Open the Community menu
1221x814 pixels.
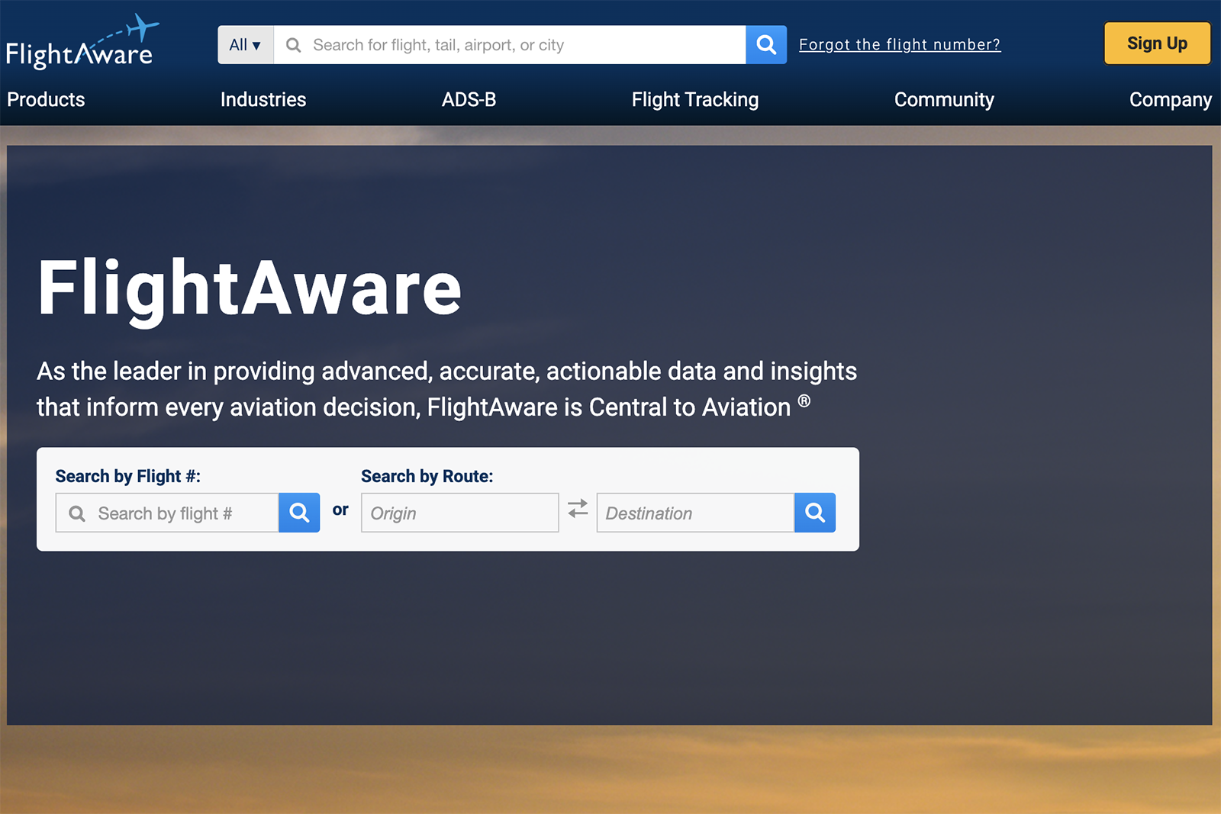pyautogui.click(x=943, y=99)
